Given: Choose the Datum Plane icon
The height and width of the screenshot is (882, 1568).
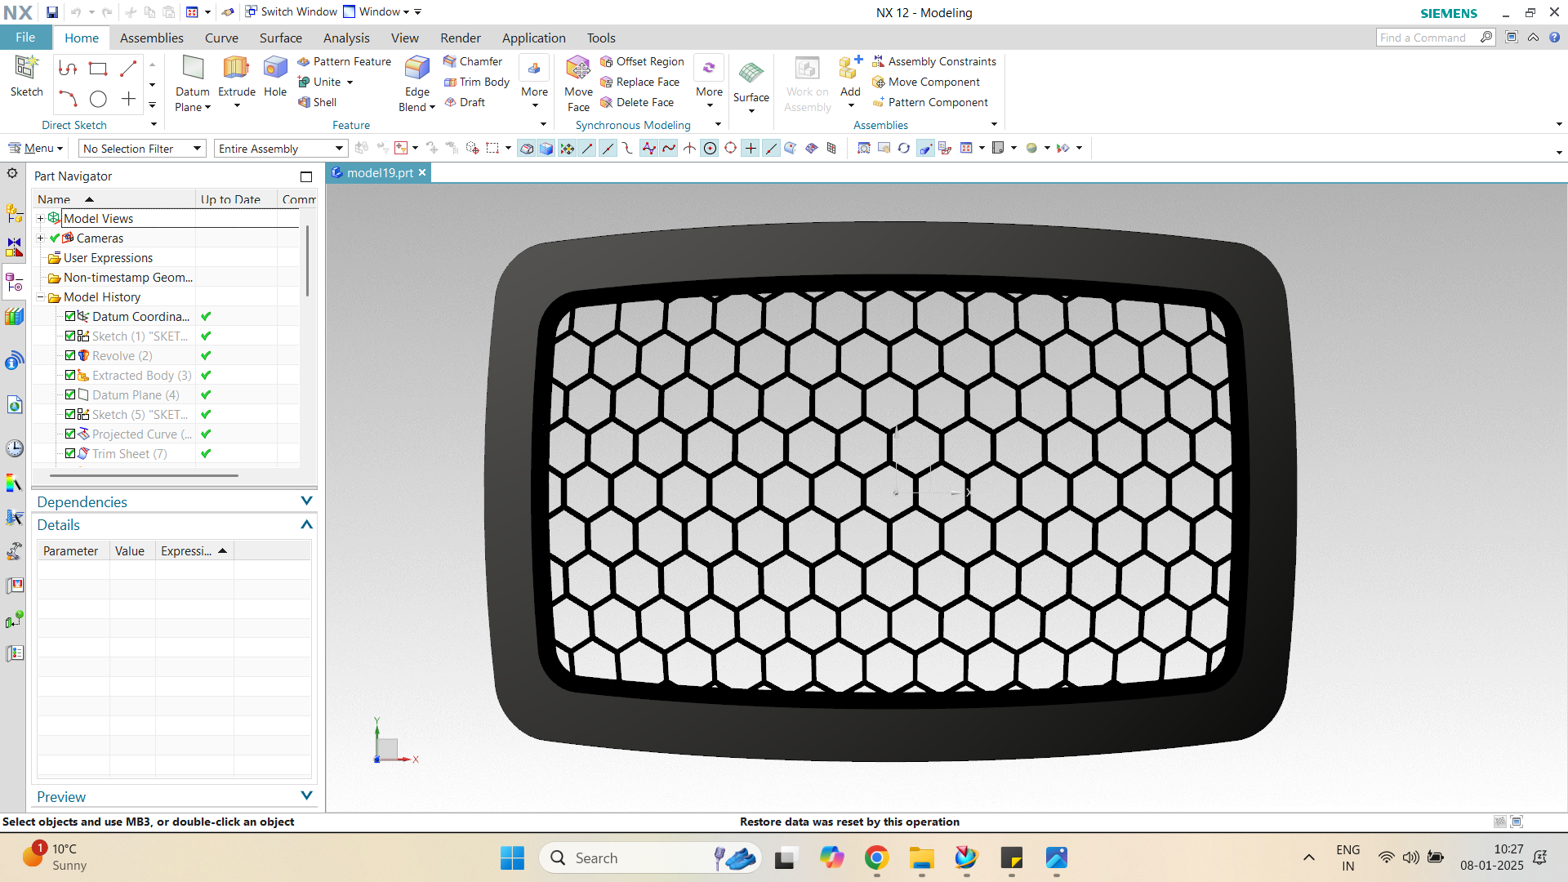Looking at the screenshot, I should [x=193, y=69].
